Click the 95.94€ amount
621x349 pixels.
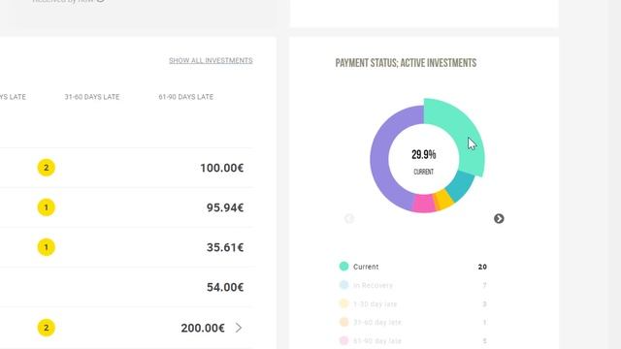[x=225, y=207]
